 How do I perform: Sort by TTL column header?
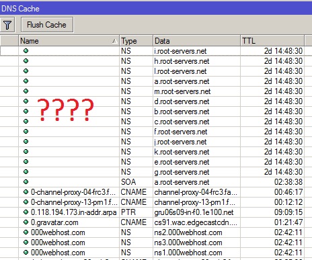pyautogui.click(x=272, y=41)
